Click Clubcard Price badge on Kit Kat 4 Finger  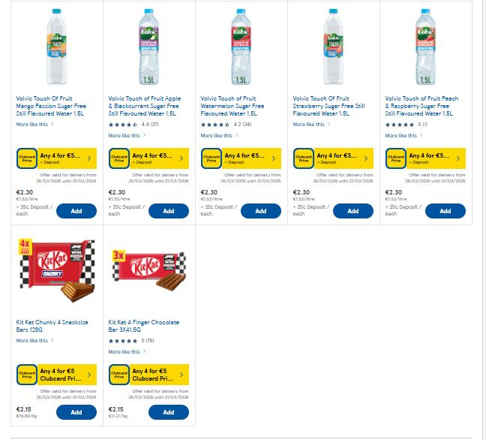[x=119, y=374]
